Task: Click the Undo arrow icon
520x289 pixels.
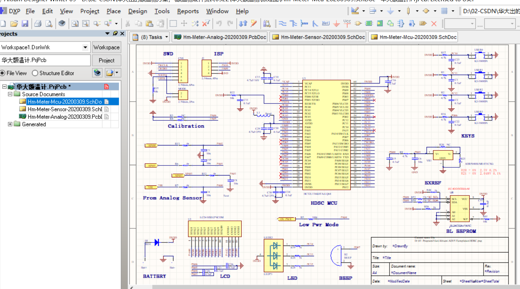Action: (x=219, y=23)
